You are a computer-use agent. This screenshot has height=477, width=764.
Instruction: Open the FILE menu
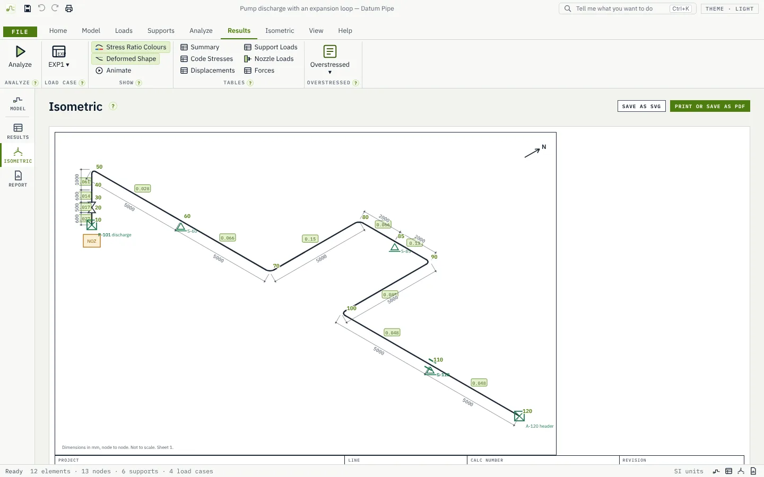[20, 32]
